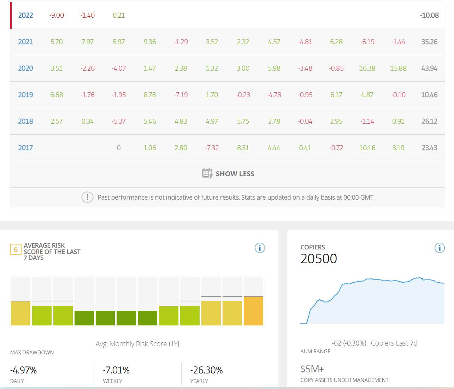This screenshot has width=454, height=389.
Task: Click the 16.38 value in 2020
Action: pyautogui.click(x=367, y=68)
